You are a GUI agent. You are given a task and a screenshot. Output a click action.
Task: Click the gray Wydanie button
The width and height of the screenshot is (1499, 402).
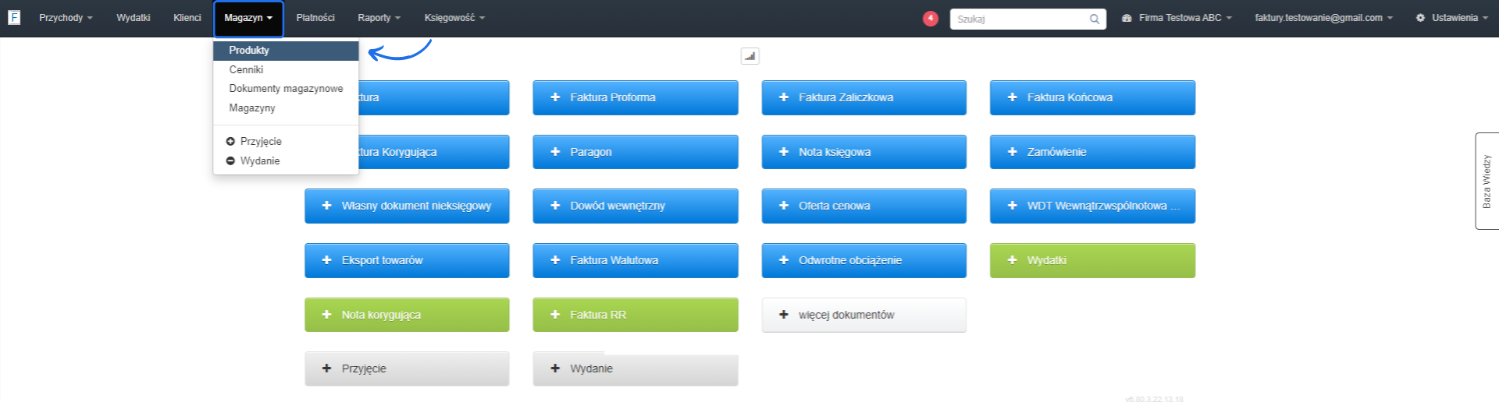(x=636, y=368)
